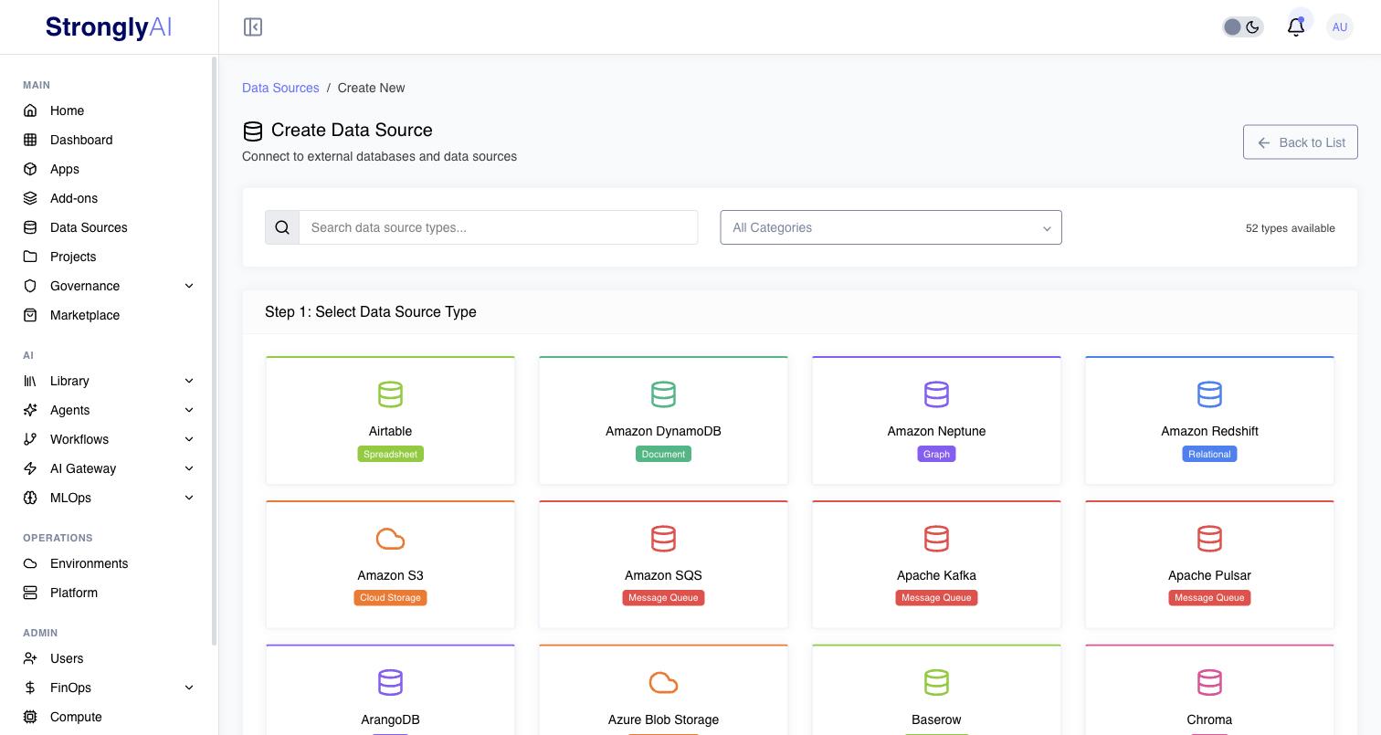1381x735 pixels.
Task: Click the Workflows branch icon
Action: 30,439
